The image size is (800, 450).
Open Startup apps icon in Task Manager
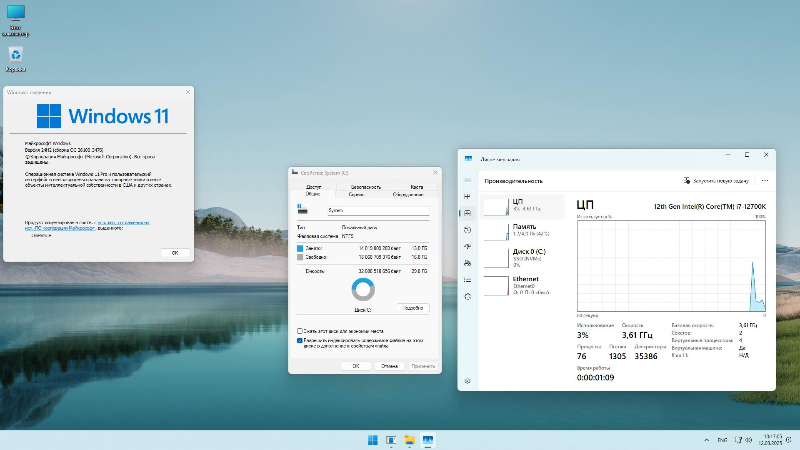467,247
